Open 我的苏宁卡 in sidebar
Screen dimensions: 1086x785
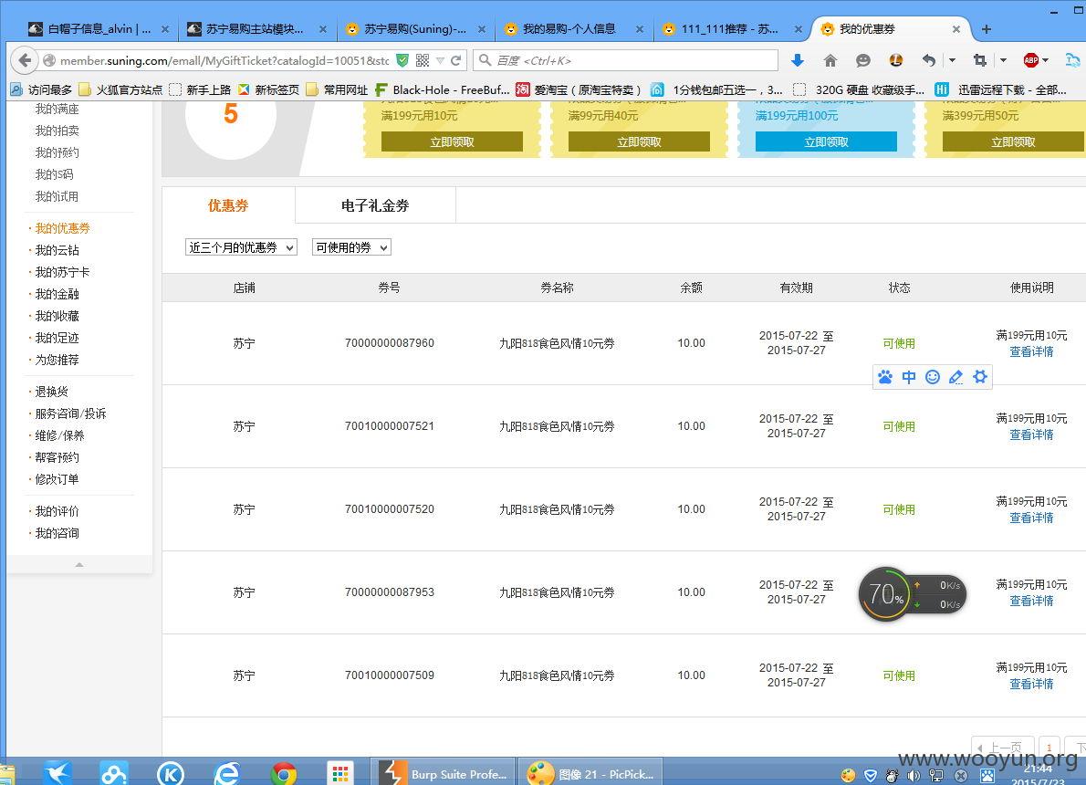(x=62, y=272)
